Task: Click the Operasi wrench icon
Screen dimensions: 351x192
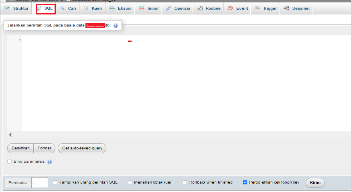Action: tap(168, 8)
